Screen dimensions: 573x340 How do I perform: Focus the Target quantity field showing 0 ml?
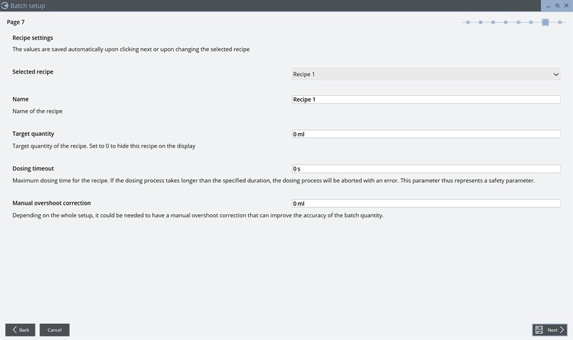(426, 134)
